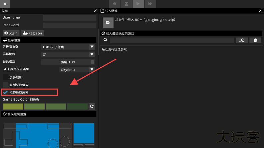Viewport: 264px width, 148px height.
Task: Click the hourglass slow-motion icon
Action: (x=126, y=4)
